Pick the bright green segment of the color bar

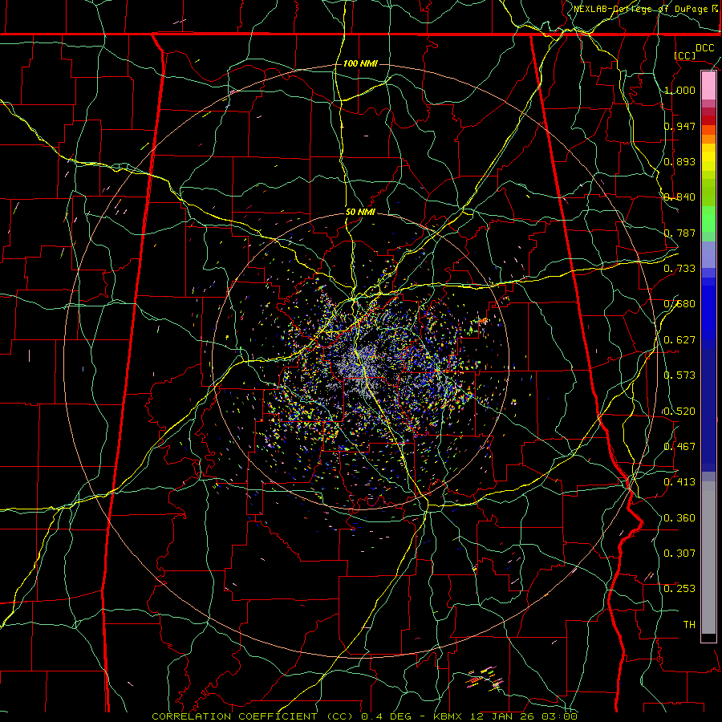point(708,219)
